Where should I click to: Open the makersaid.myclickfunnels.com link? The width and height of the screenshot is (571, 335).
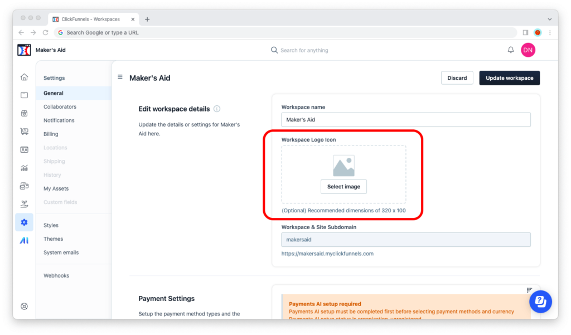pos(327,254)
